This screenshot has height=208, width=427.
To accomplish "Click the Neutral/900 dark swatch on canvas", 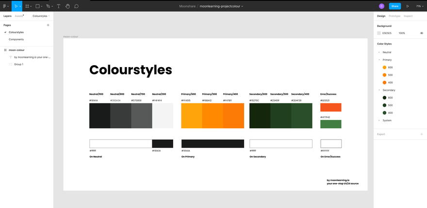I will 99,116.
